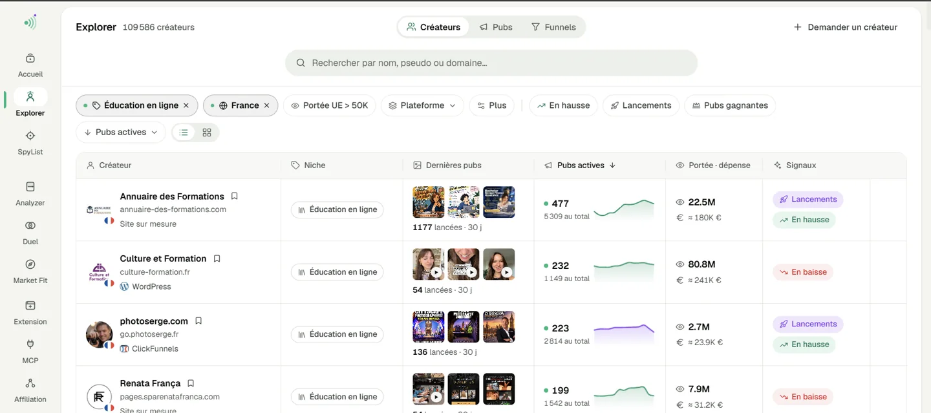The height and width of the screenshot is (413, 931).
Task: Toggle the Lancements filter chip
Action: [x=641, y=105]
